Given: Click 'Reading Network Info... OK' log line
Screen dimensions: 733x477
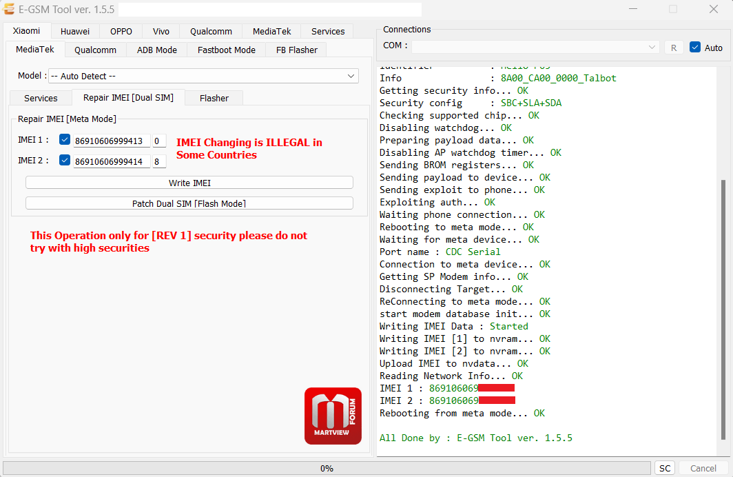Looking at the screenshot, I should (x=451, y=376).
